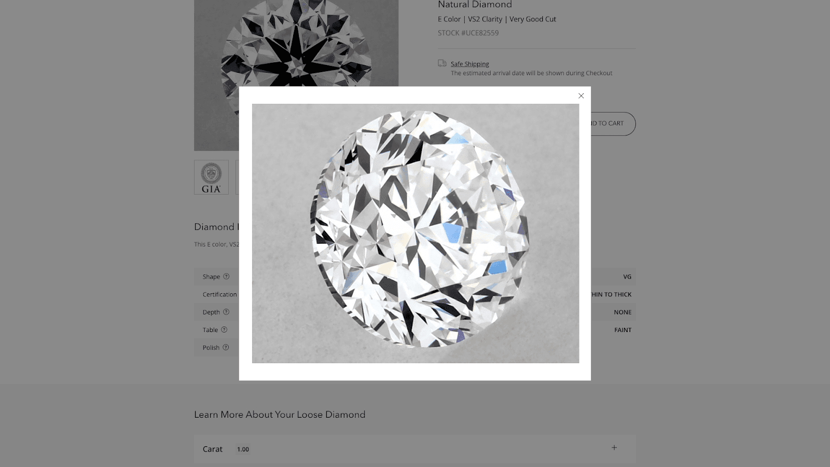This screenshot has height=467, width=830.
Task: Click the enlarged diamond photo in popup
Action: [x=416, y=233]
